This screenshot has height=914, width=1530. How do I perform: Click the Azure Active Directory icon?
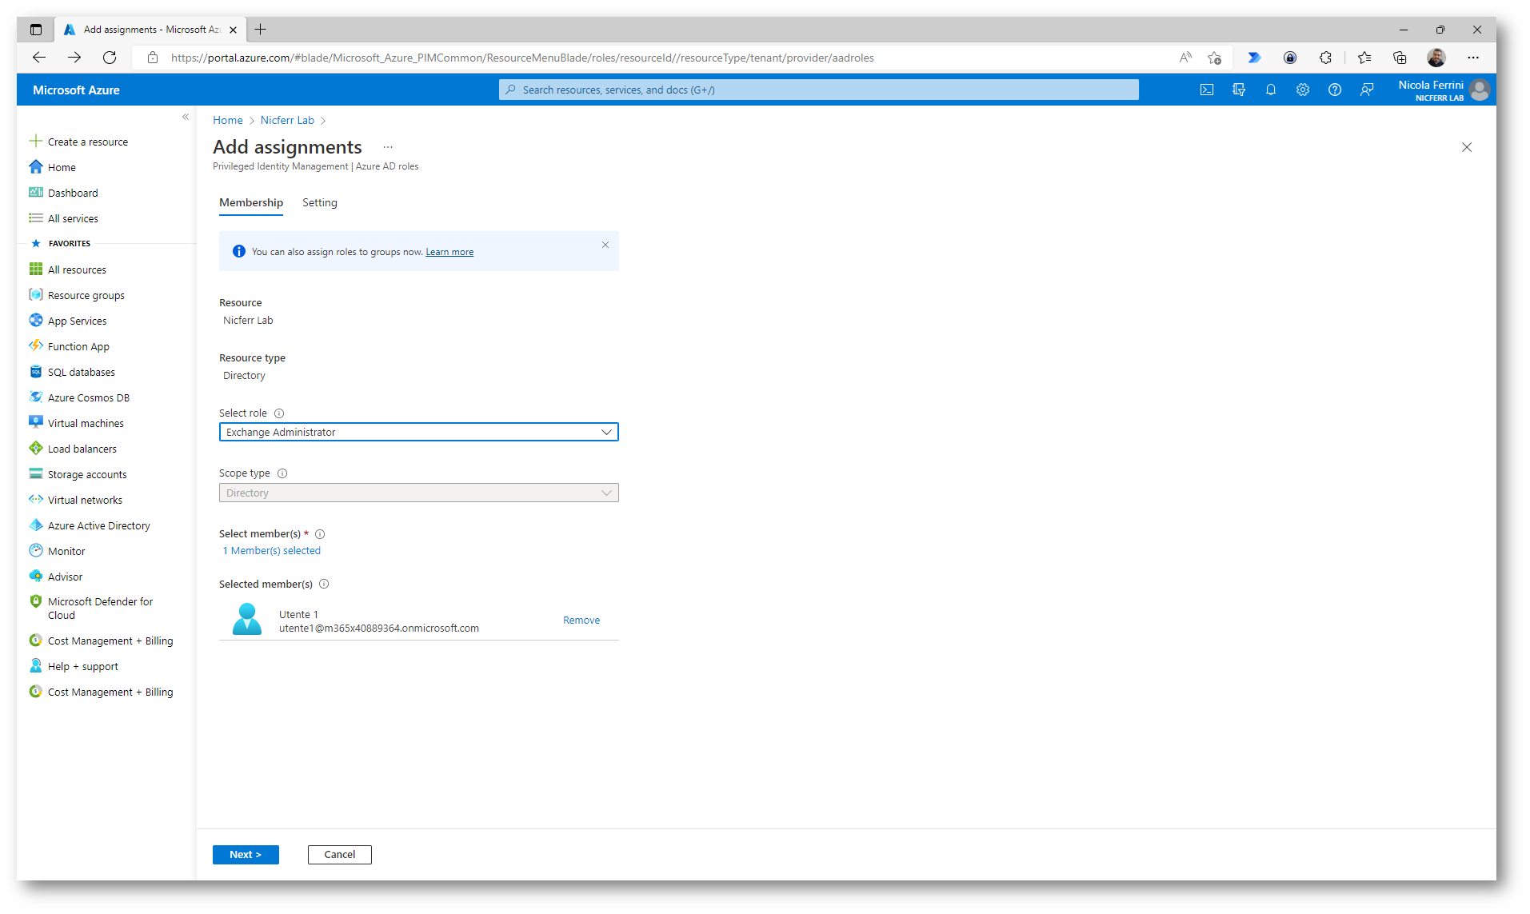[36, 525]
